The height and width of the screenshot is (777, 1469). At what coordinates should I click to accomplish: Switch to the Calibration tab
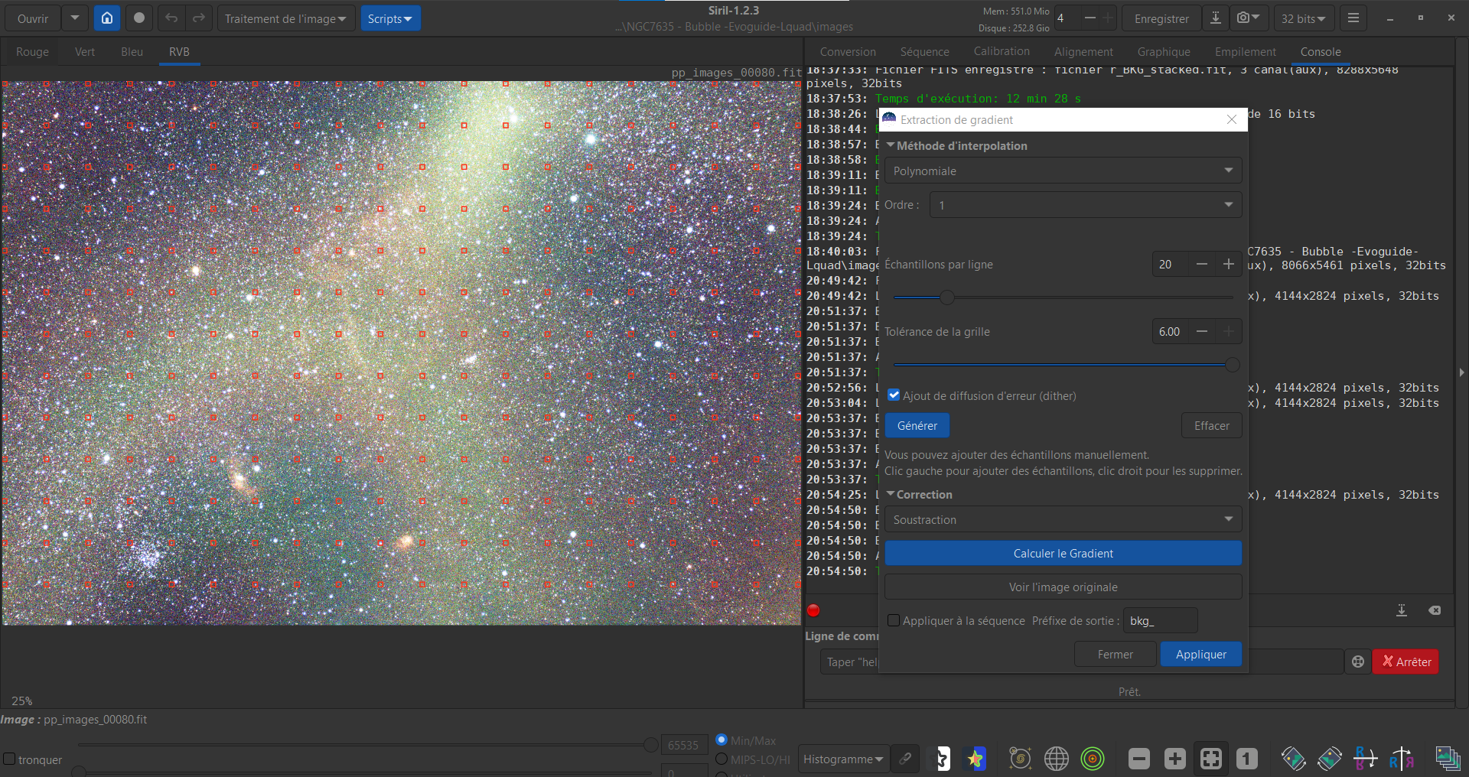(x=1001, y=51)
